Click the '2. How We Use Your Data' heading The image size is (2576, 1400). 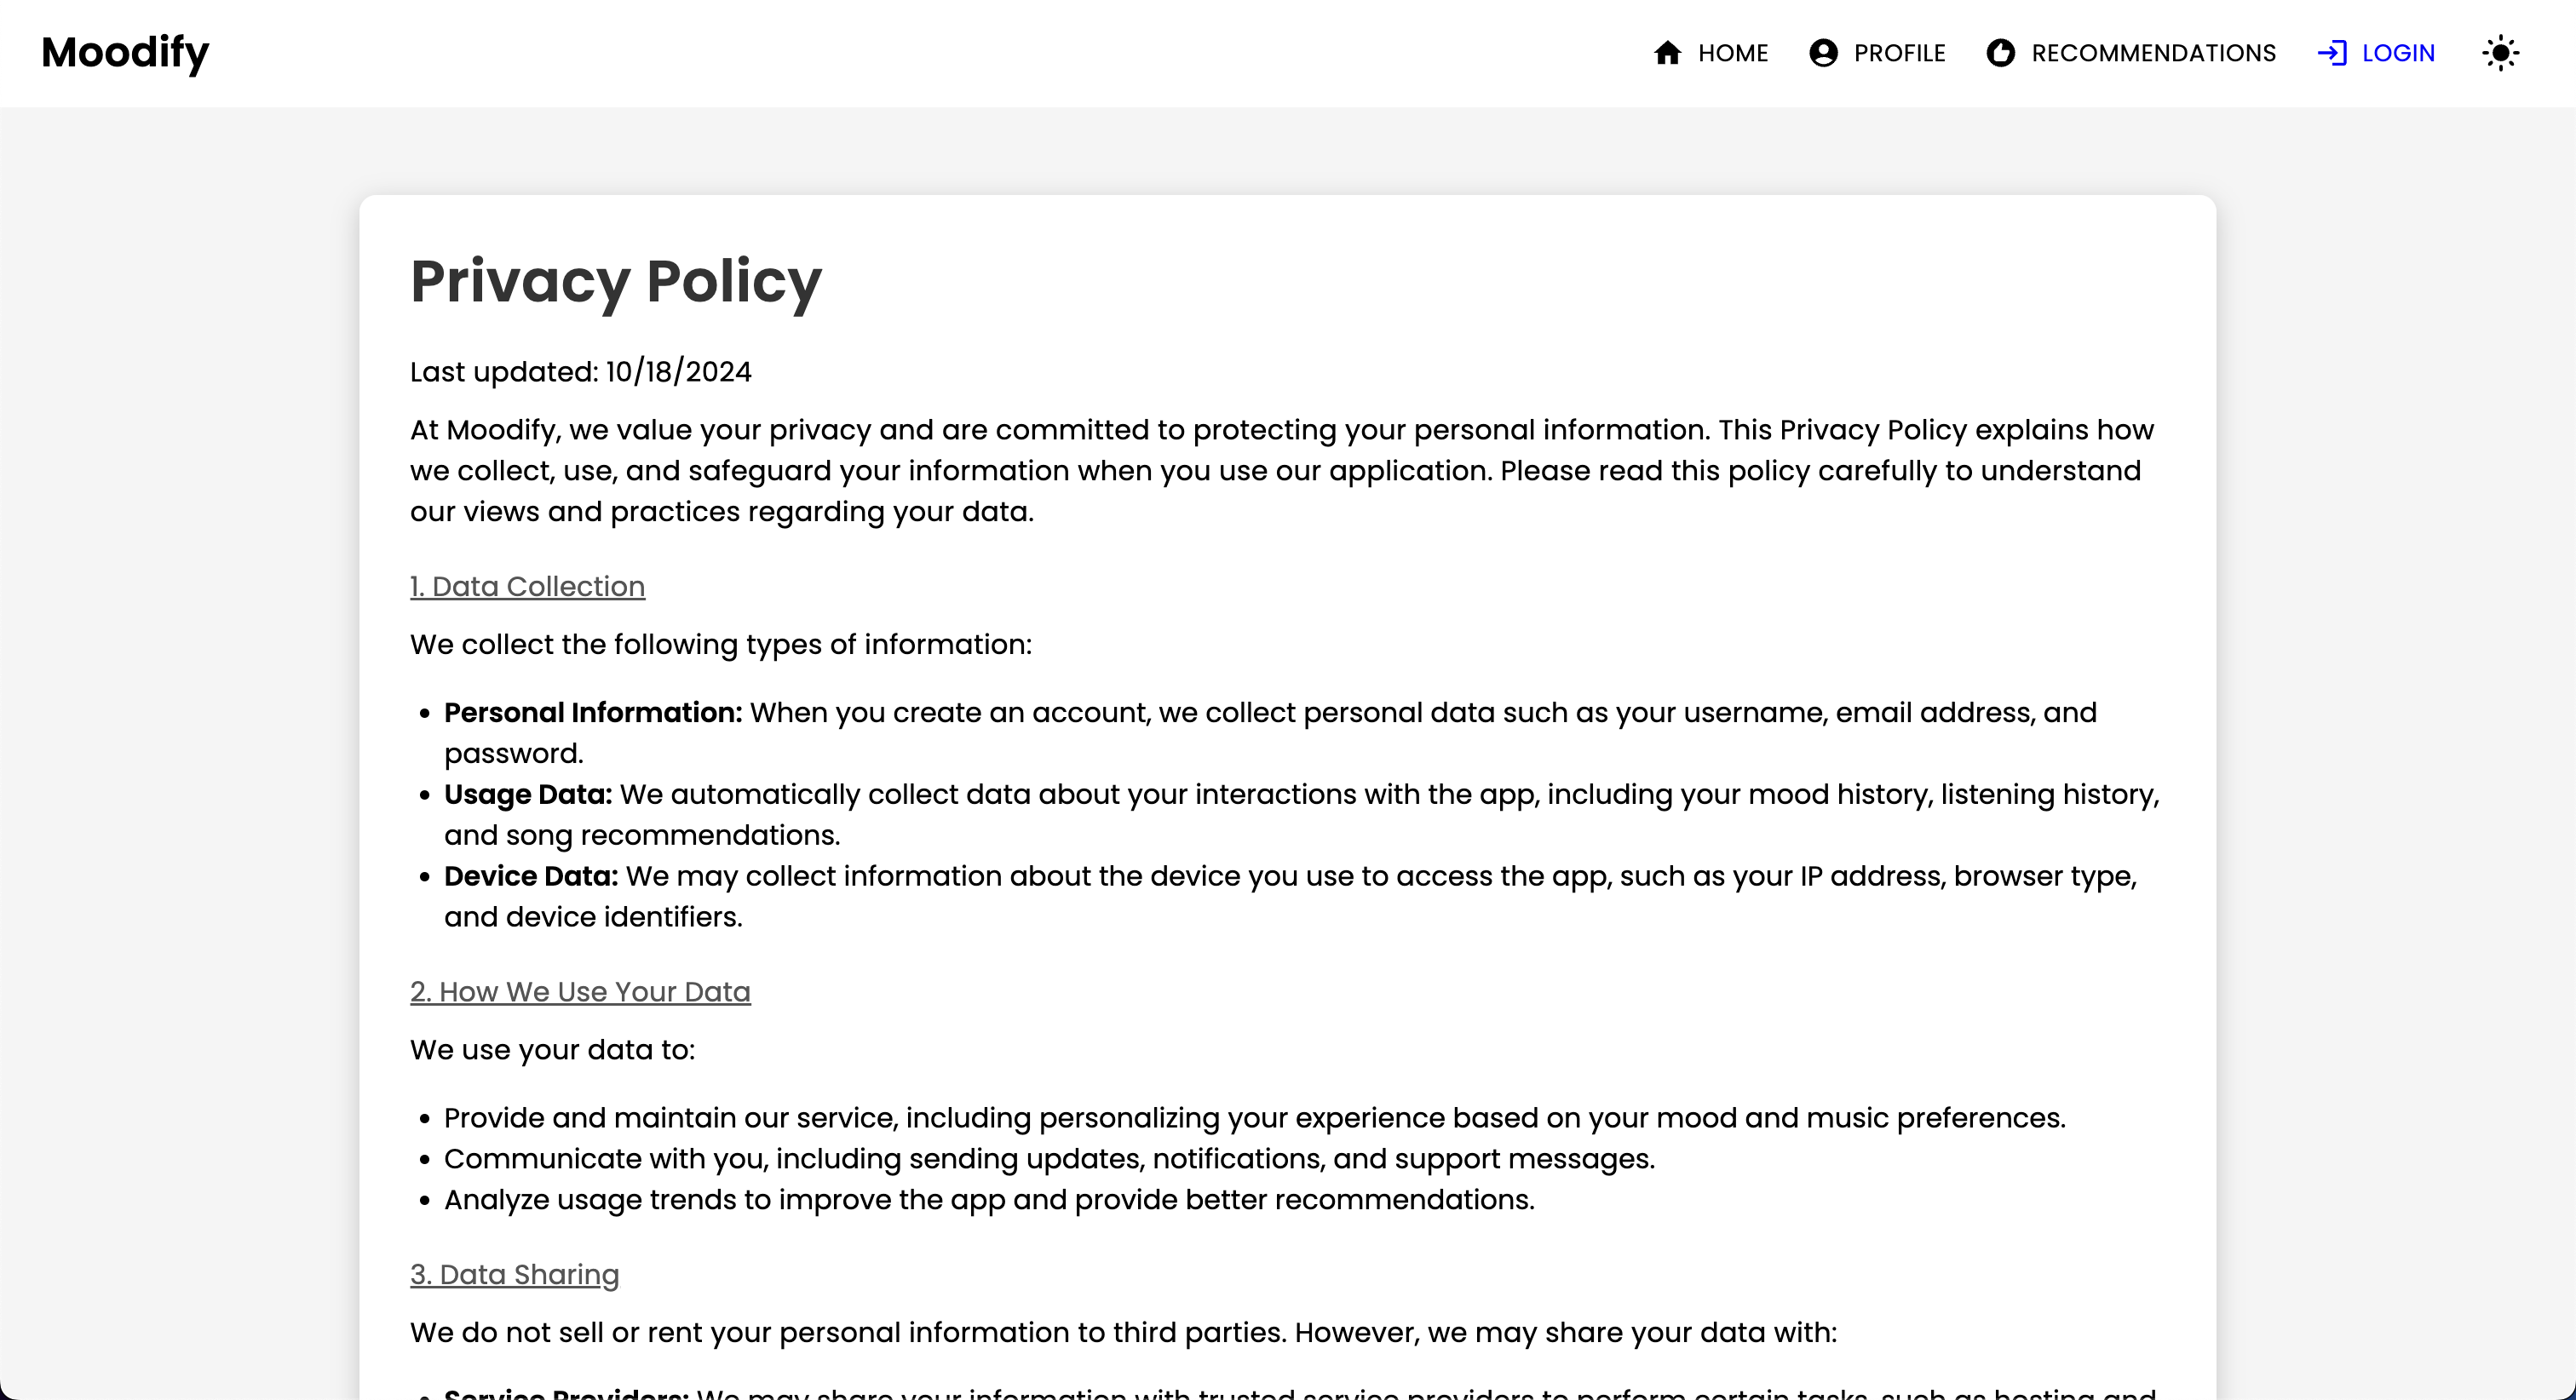pos(580,991)
